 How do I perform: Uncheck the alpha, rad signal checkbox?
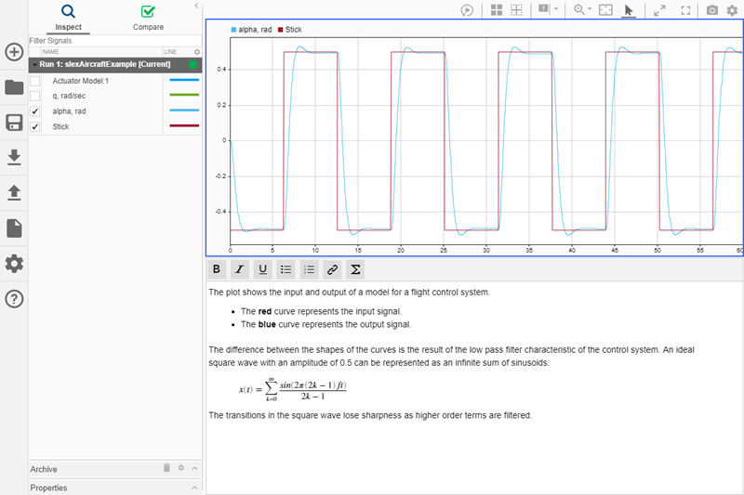pos(35,111)
